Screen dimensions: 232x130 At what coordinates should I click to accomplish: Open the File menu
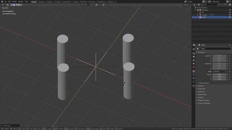[5, 1]
